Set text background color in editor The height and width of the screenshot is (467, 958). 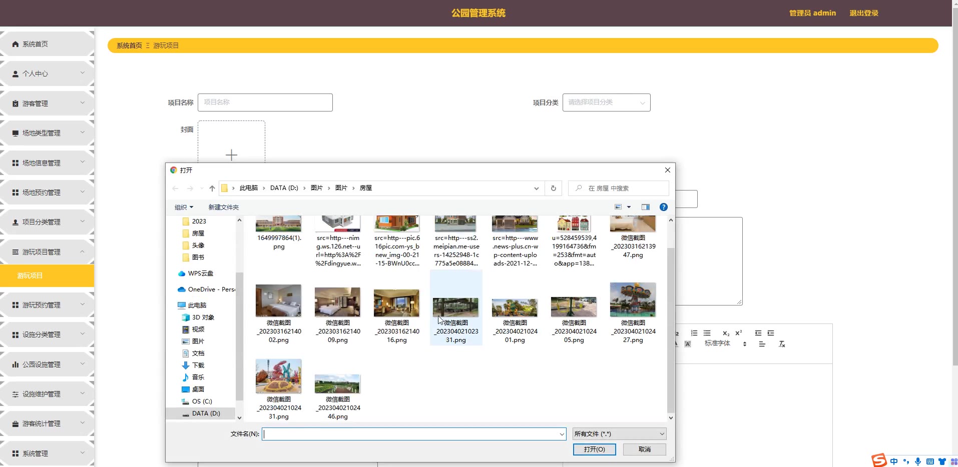688,344
